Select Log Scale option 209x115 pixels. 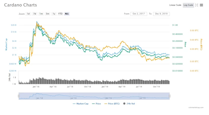tap(188, 5)
